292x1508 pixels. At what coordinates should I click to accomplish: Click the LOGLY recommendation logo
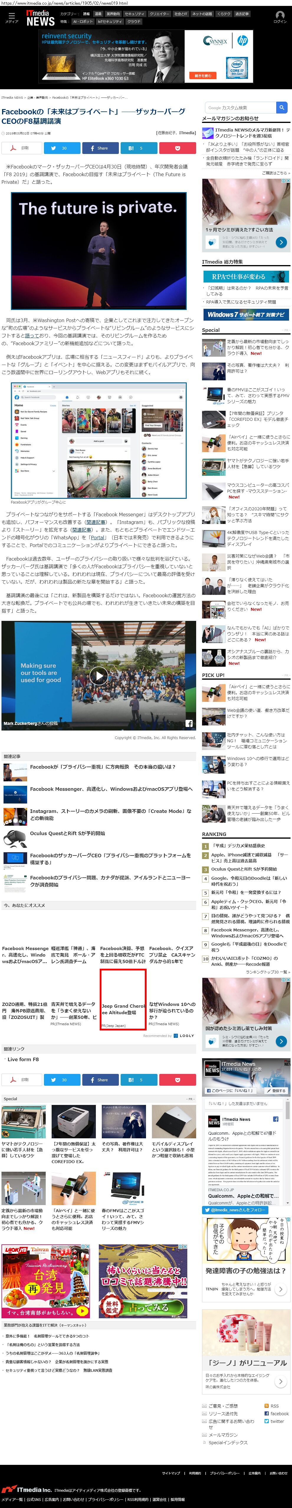point(184,1035)
